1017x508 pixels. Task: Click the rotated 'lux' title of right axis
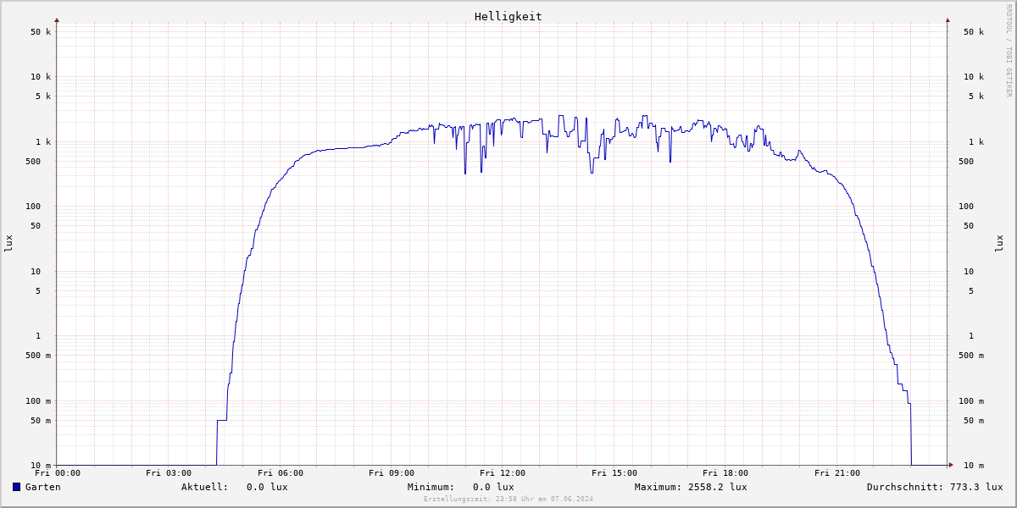(x=999, y=243)
